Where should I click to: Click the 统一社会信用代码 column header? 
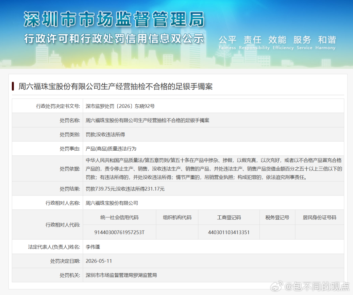119,217
